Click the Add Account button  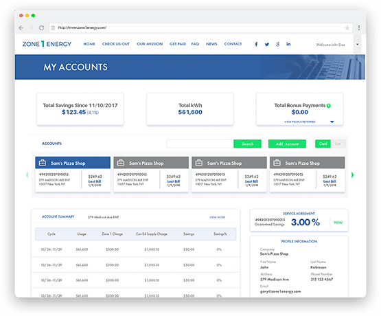(287, 144)
